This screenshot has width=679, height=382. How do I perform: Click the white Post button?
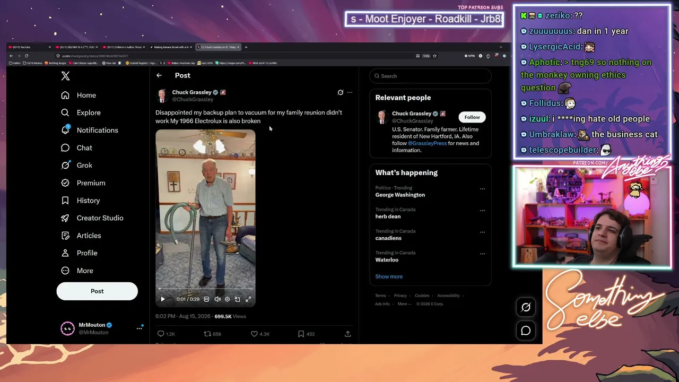(x=97, y=291)
